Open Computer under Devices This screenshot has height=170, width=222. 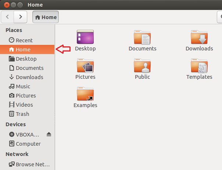27,144
